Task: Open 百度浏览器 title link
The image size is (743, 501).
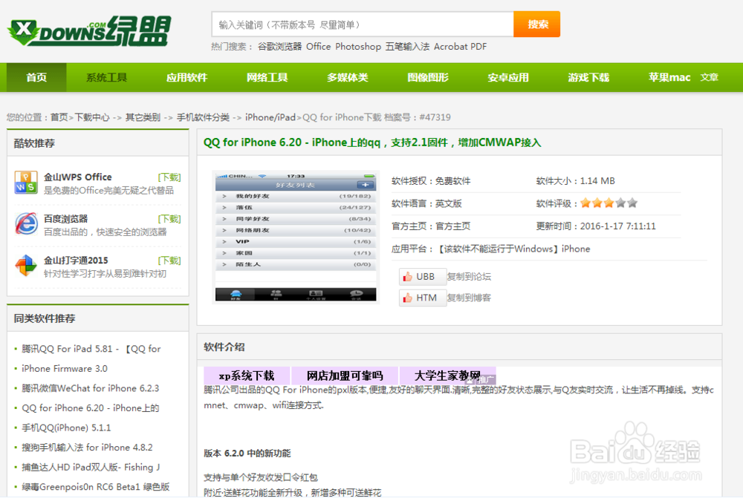Action: click(x=66, y=219)
